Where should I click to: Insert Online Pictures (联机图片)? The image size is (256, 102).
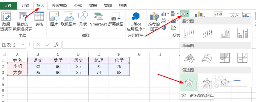[x=68, y=19]
